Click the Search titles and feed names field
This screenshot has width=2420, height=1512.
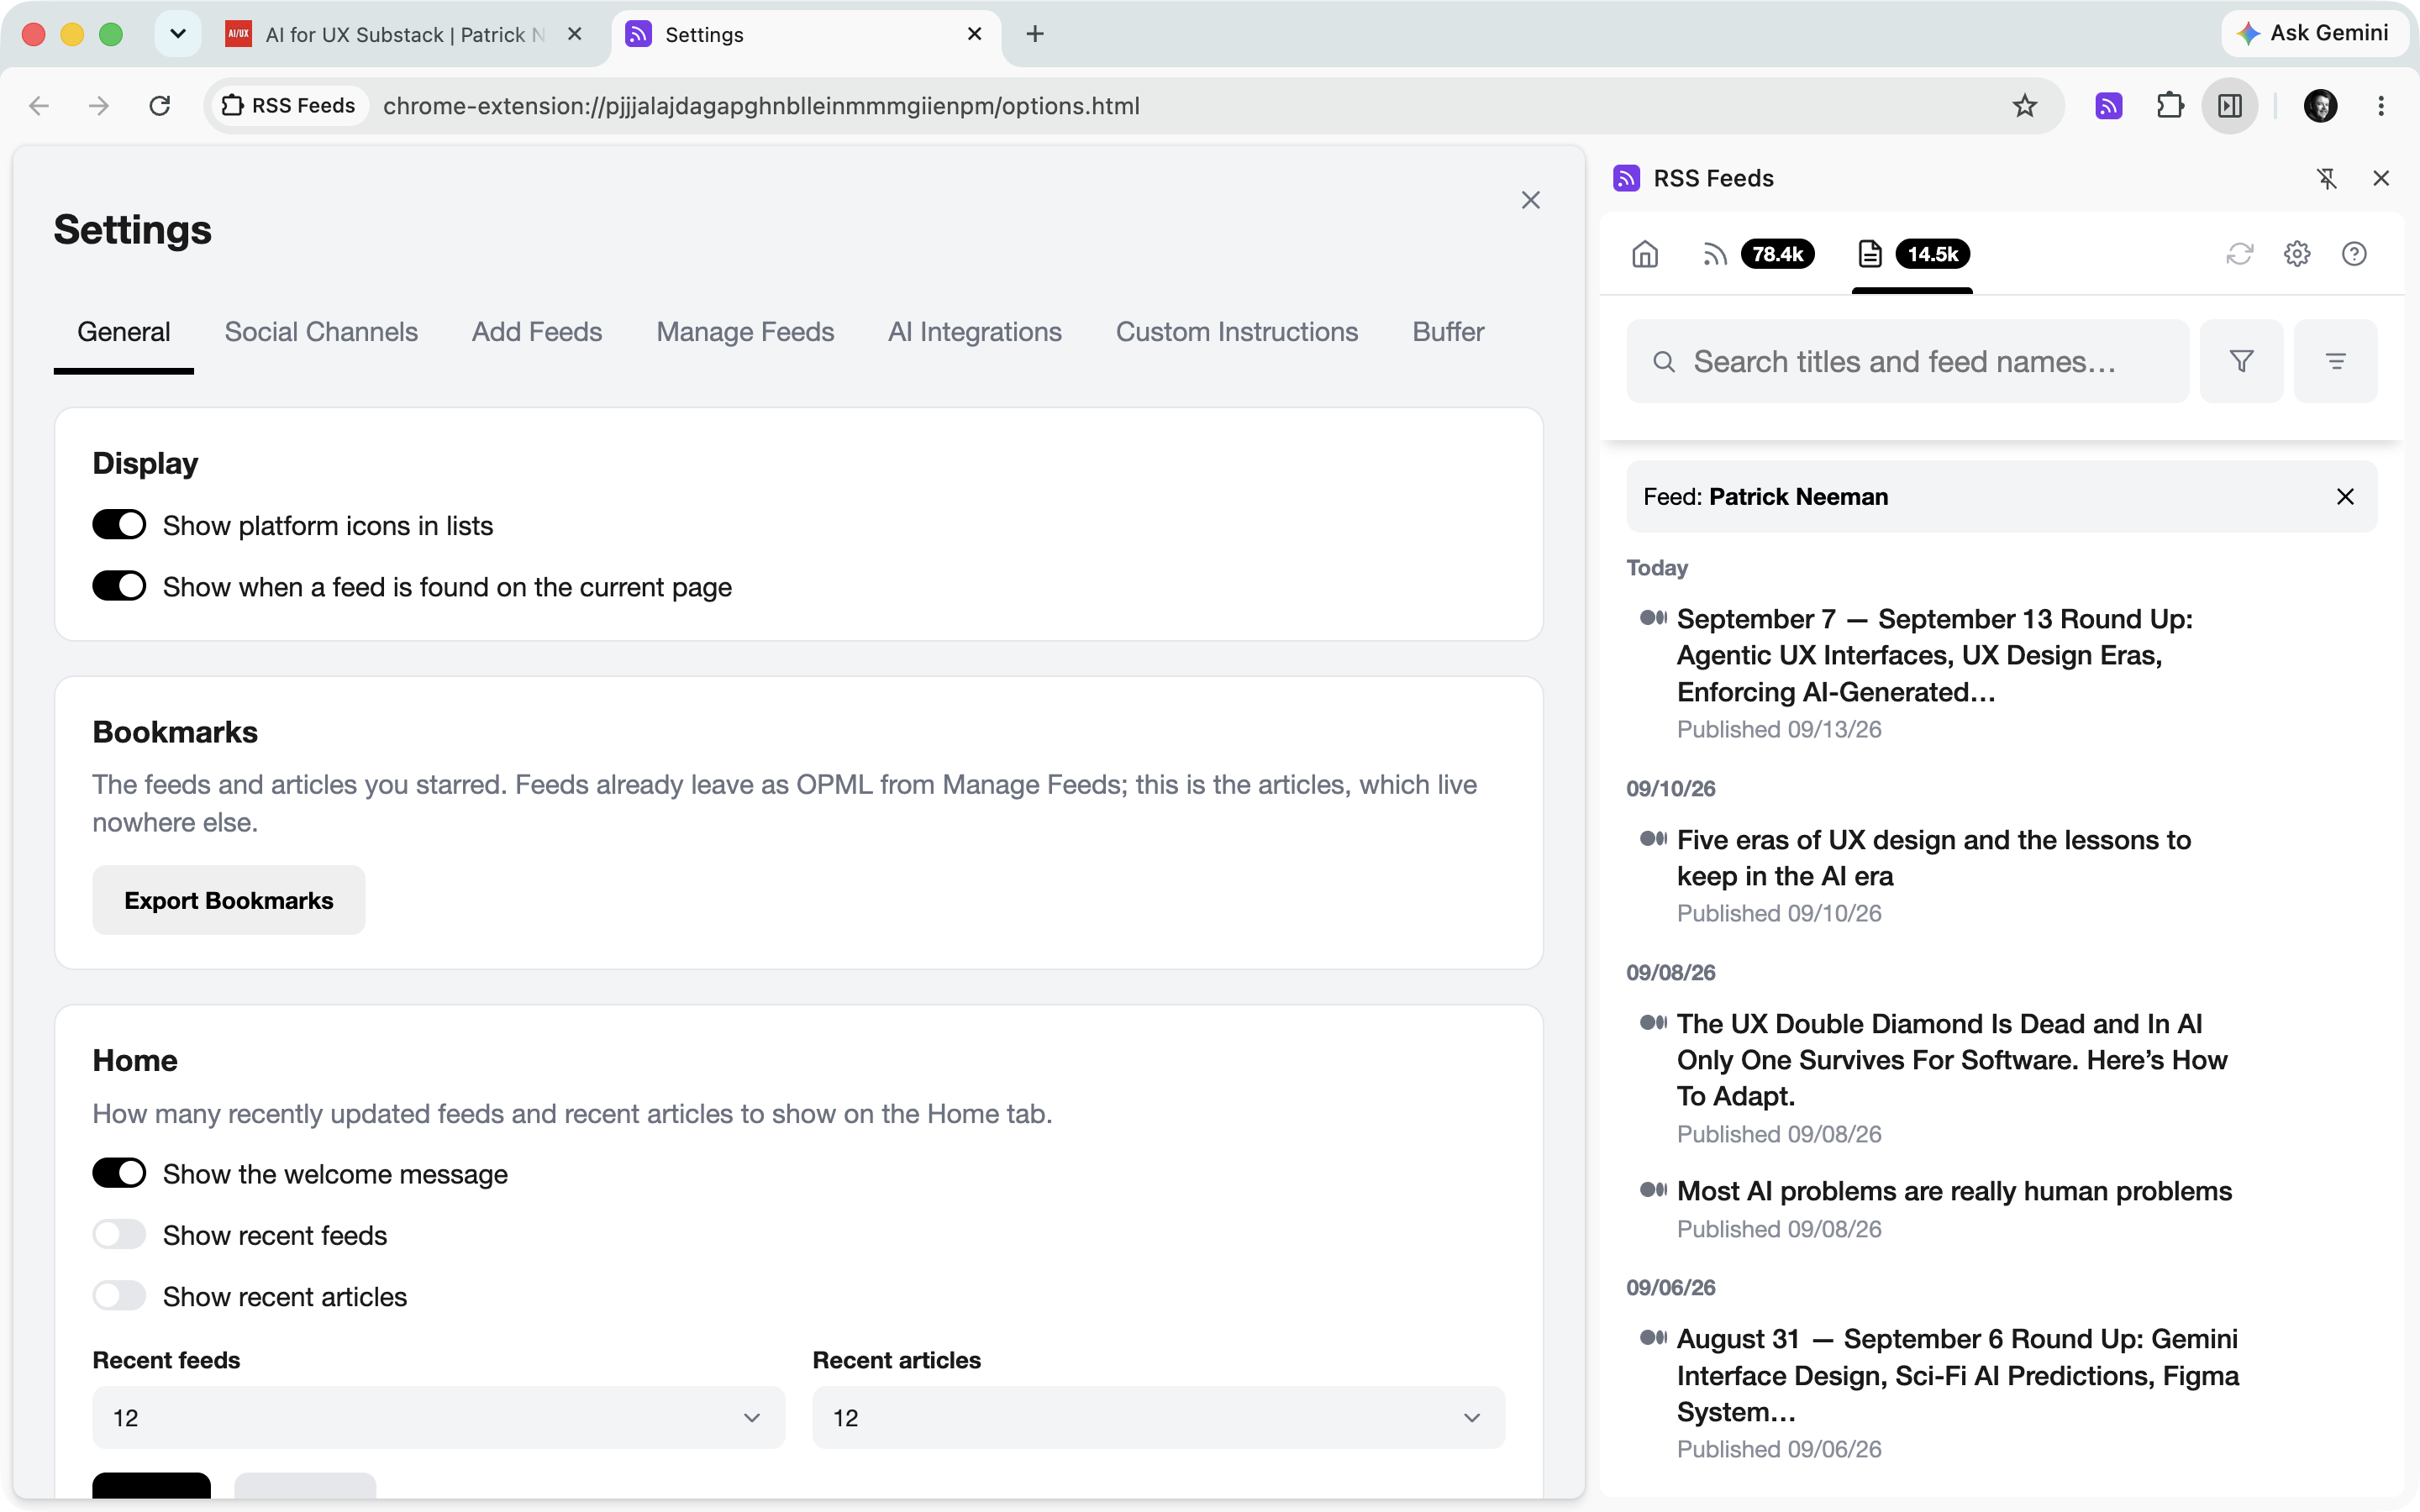point(1908,361)
